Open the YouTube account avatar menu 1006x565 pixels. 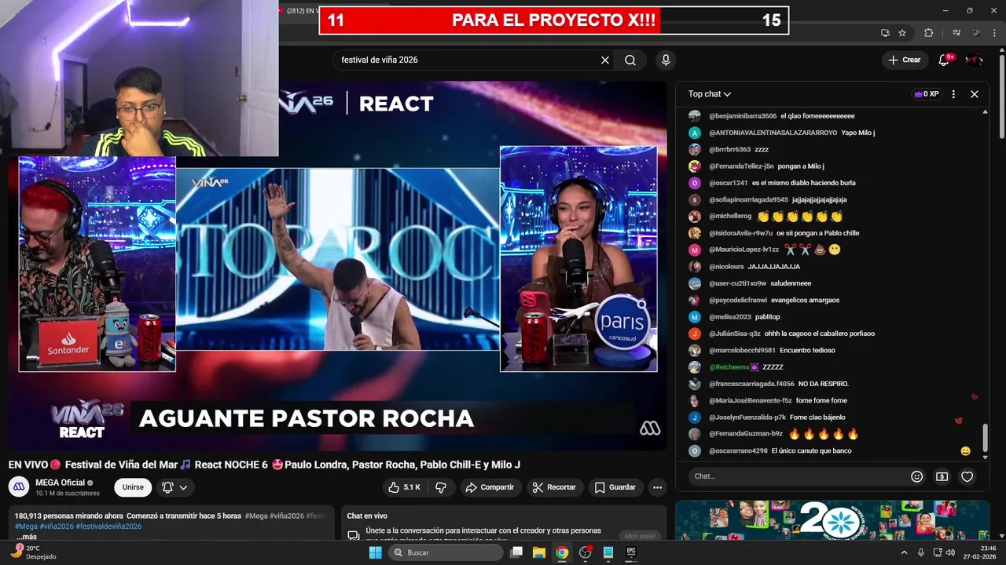(x=974, y=60)
